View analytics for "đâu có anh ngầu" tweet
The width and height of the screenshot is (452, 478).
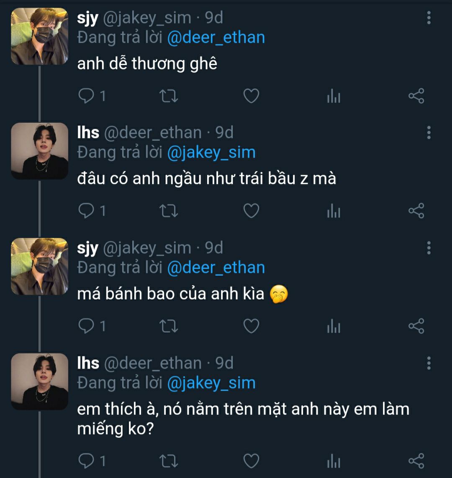[x=334, y=211]
